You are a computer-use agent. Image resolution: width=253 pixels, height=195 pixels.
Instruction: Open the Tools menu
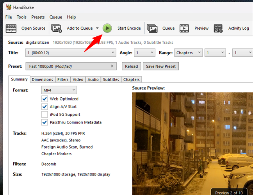(21, 17)
